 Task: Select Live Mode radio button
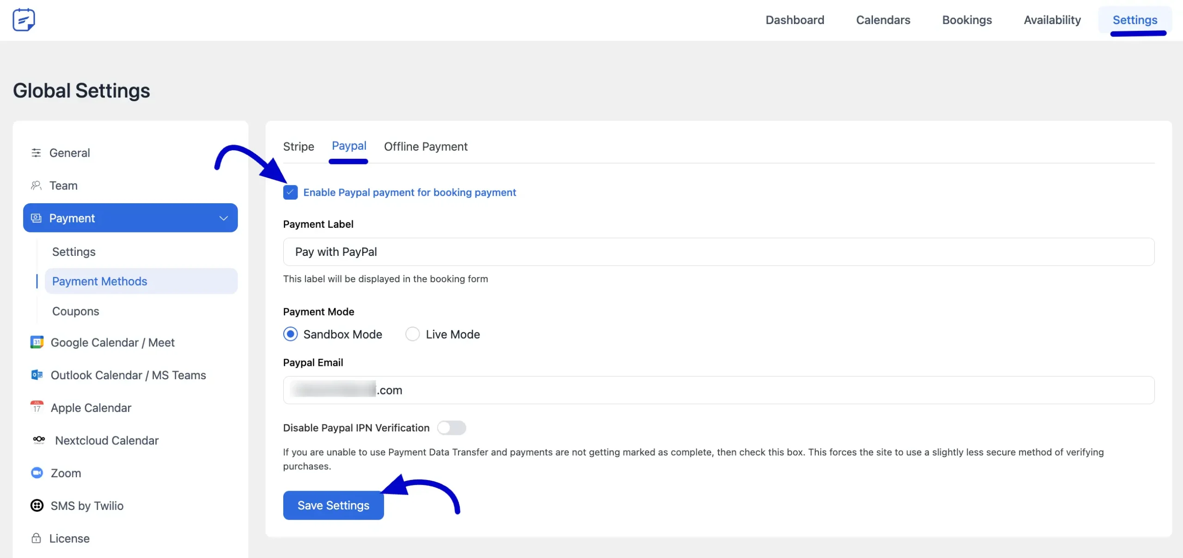(x=413, y=334)
